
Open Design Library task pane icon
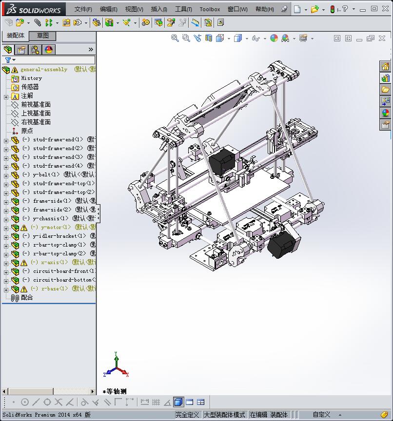pos(386,78)
